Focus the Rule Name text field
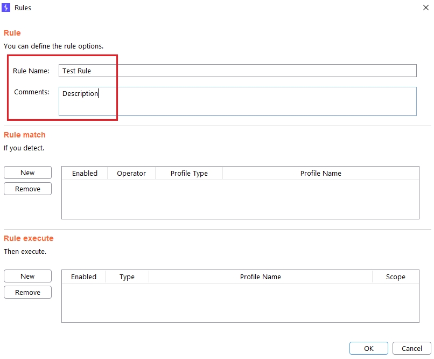 click(237, 71)
